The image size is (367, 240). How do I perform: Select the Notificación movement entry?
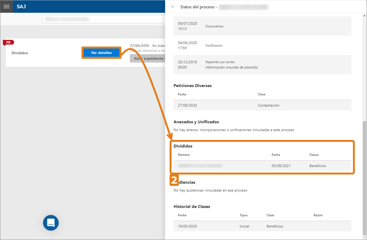(262, 45)
